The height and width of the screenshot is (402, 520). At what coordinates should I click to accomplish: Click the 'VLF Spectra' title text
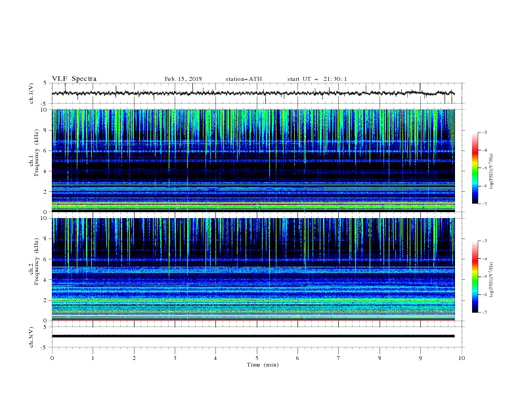74,79
